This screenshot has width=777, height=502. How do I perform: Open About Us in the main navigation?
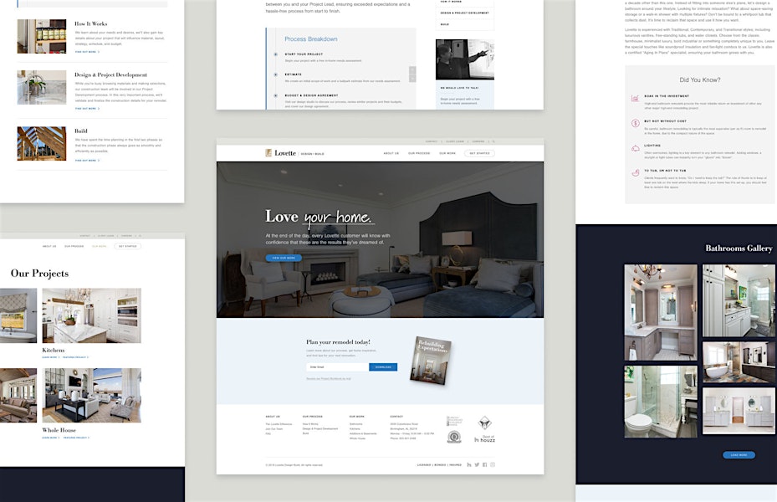[x=391, y=153]
